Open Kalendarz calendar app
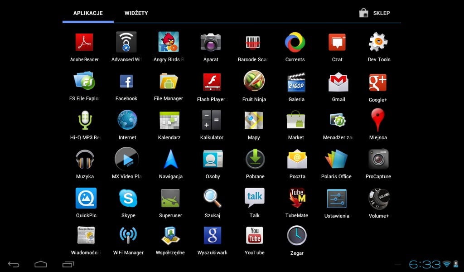Screen dimensions: 464x272 [169, 121]
